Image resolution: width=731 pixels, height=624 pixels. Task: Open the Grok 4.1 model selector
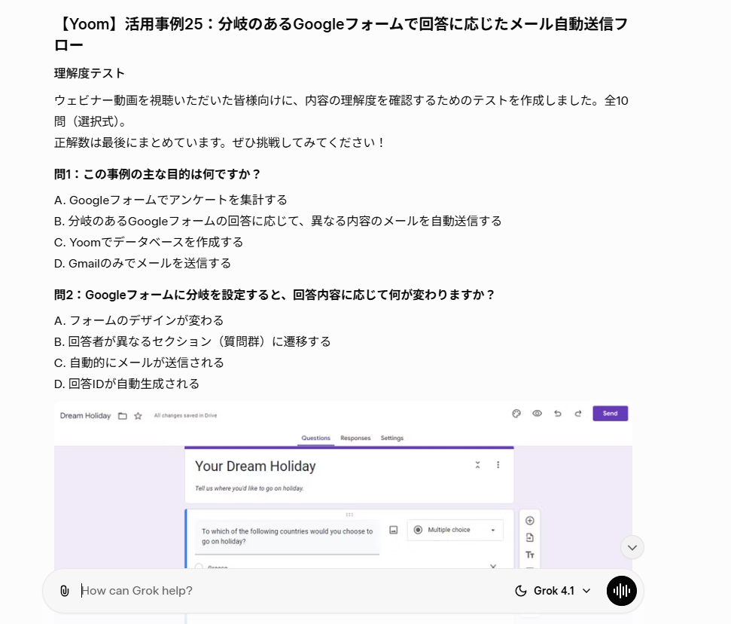[553, 591]
